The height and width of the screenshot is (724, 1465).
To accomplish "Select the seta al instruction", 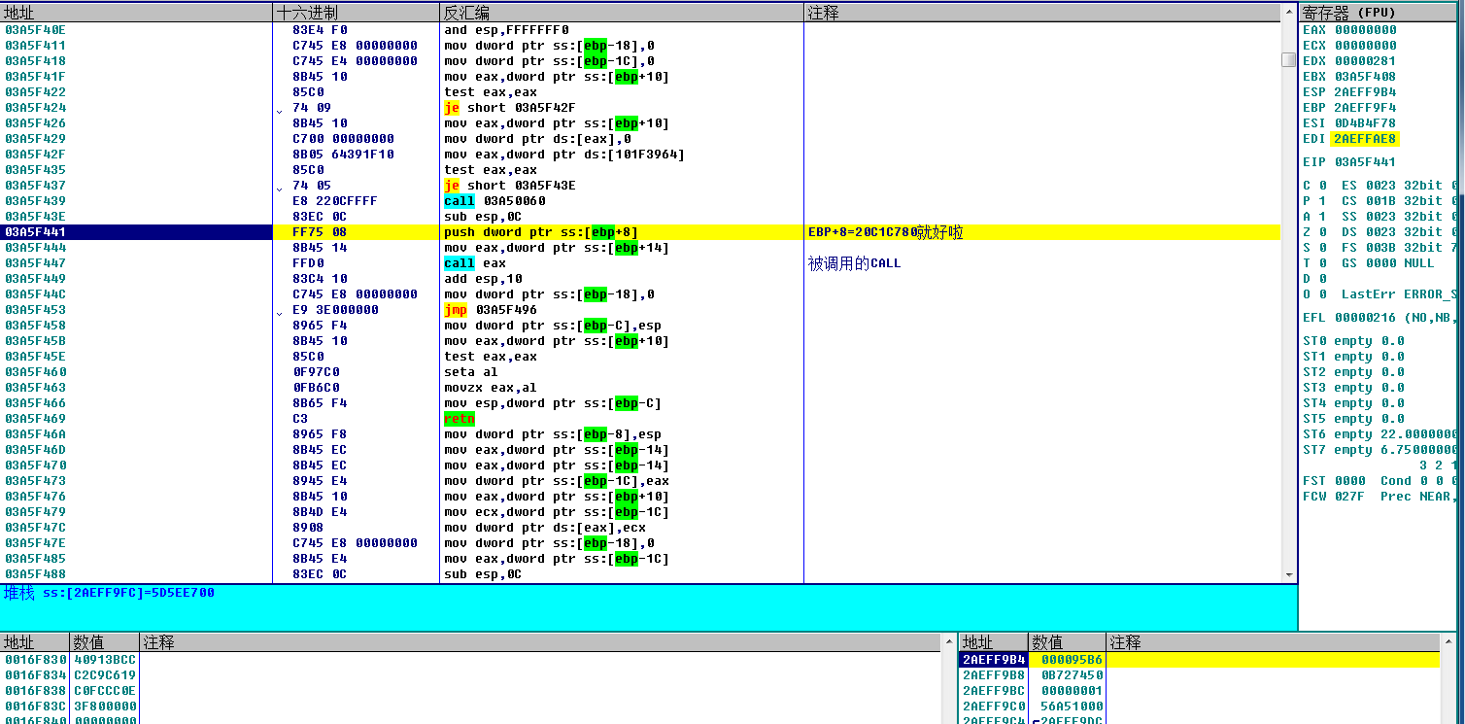I will (x=471, y=372).
